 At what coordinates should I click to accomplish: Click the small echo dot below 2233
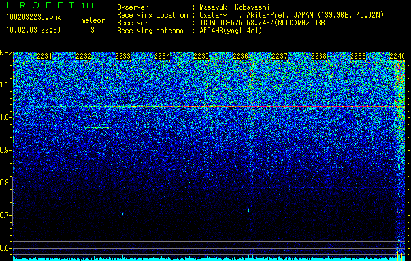[123, 214]
